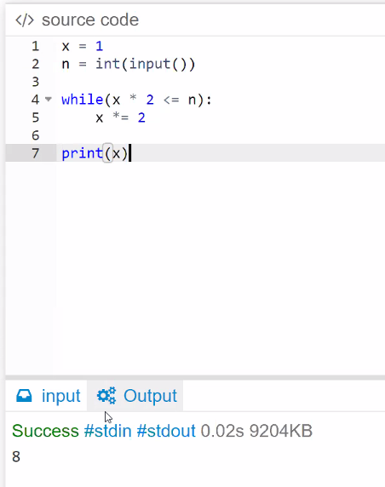Click the 'x *= 2' statement
Image resolution: width=385 pixels, height=487 pixels.
pyautogui.click(x=121, y=118)
